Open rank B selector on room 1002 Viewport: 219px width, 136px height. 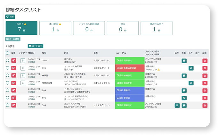click(22, 60)
